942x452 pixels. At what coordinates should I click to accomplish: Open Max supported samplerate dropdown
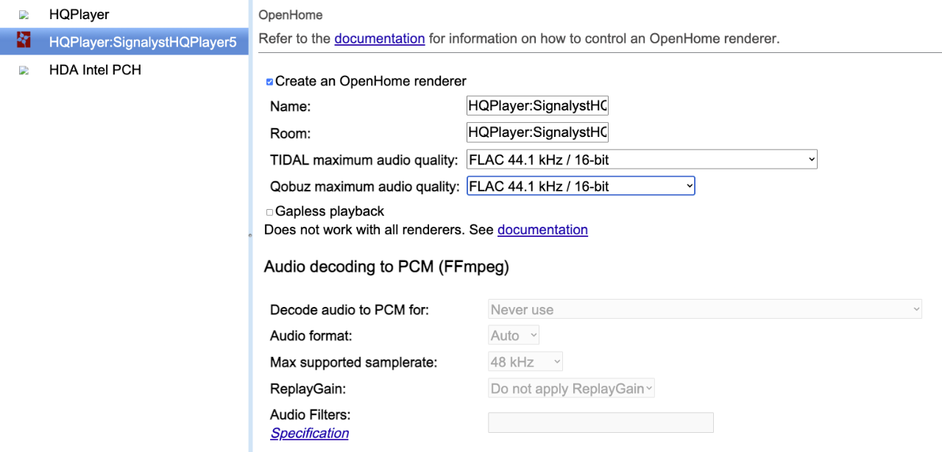tap(525, 362)
